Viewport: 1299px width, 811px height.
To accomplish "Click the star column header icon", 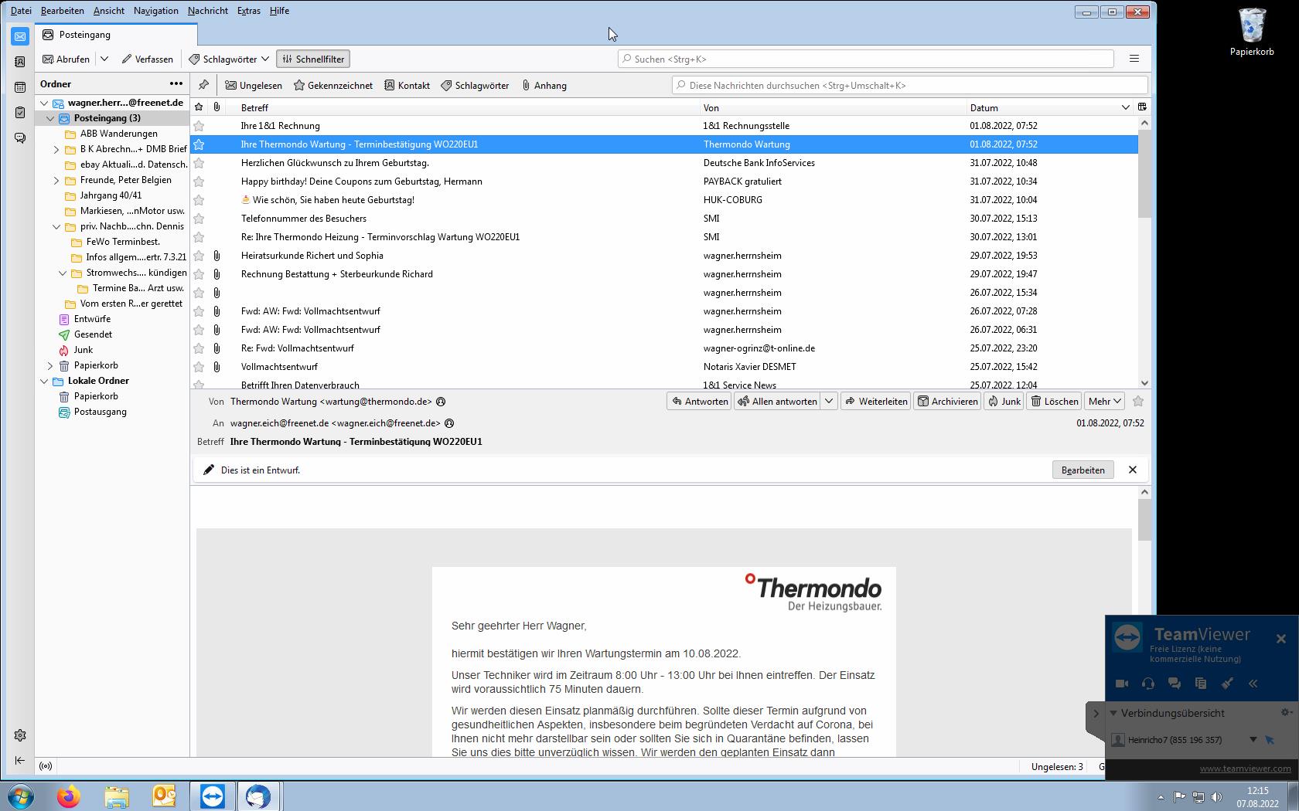I will (199, 107).
